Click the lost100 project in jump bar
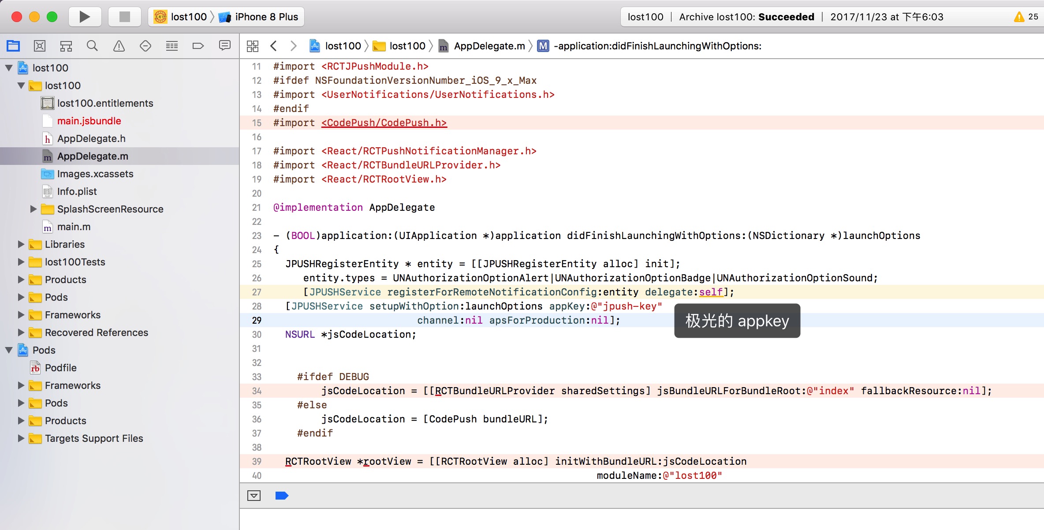1044x530 pixels. pyautogui.click(x=336, y=46)
